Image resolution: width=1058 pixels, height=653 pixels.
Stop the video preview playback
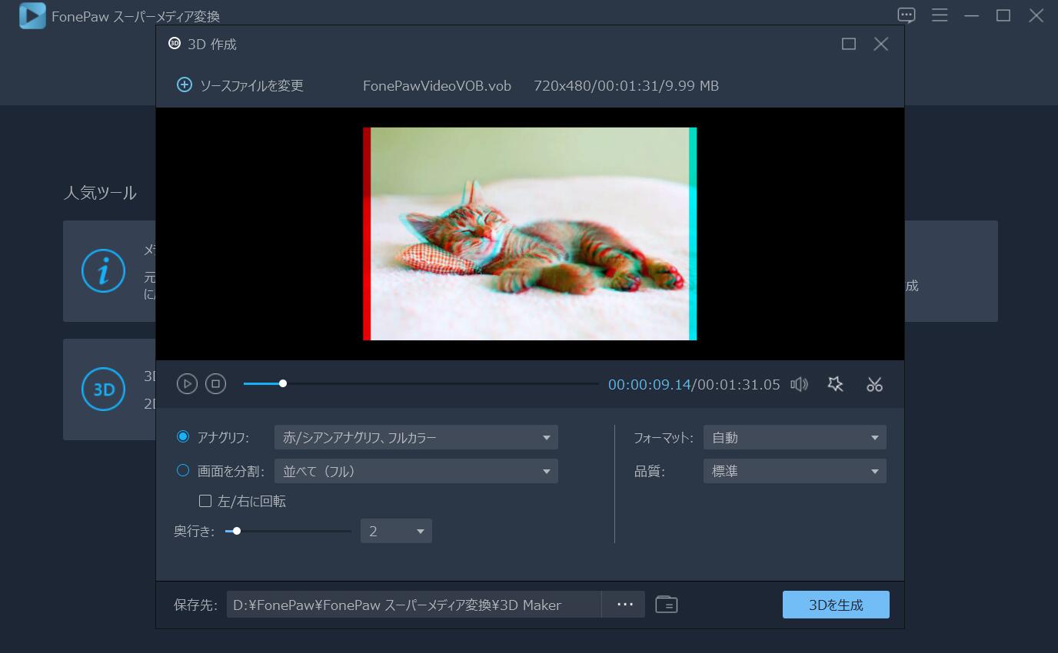coord(216,383)
